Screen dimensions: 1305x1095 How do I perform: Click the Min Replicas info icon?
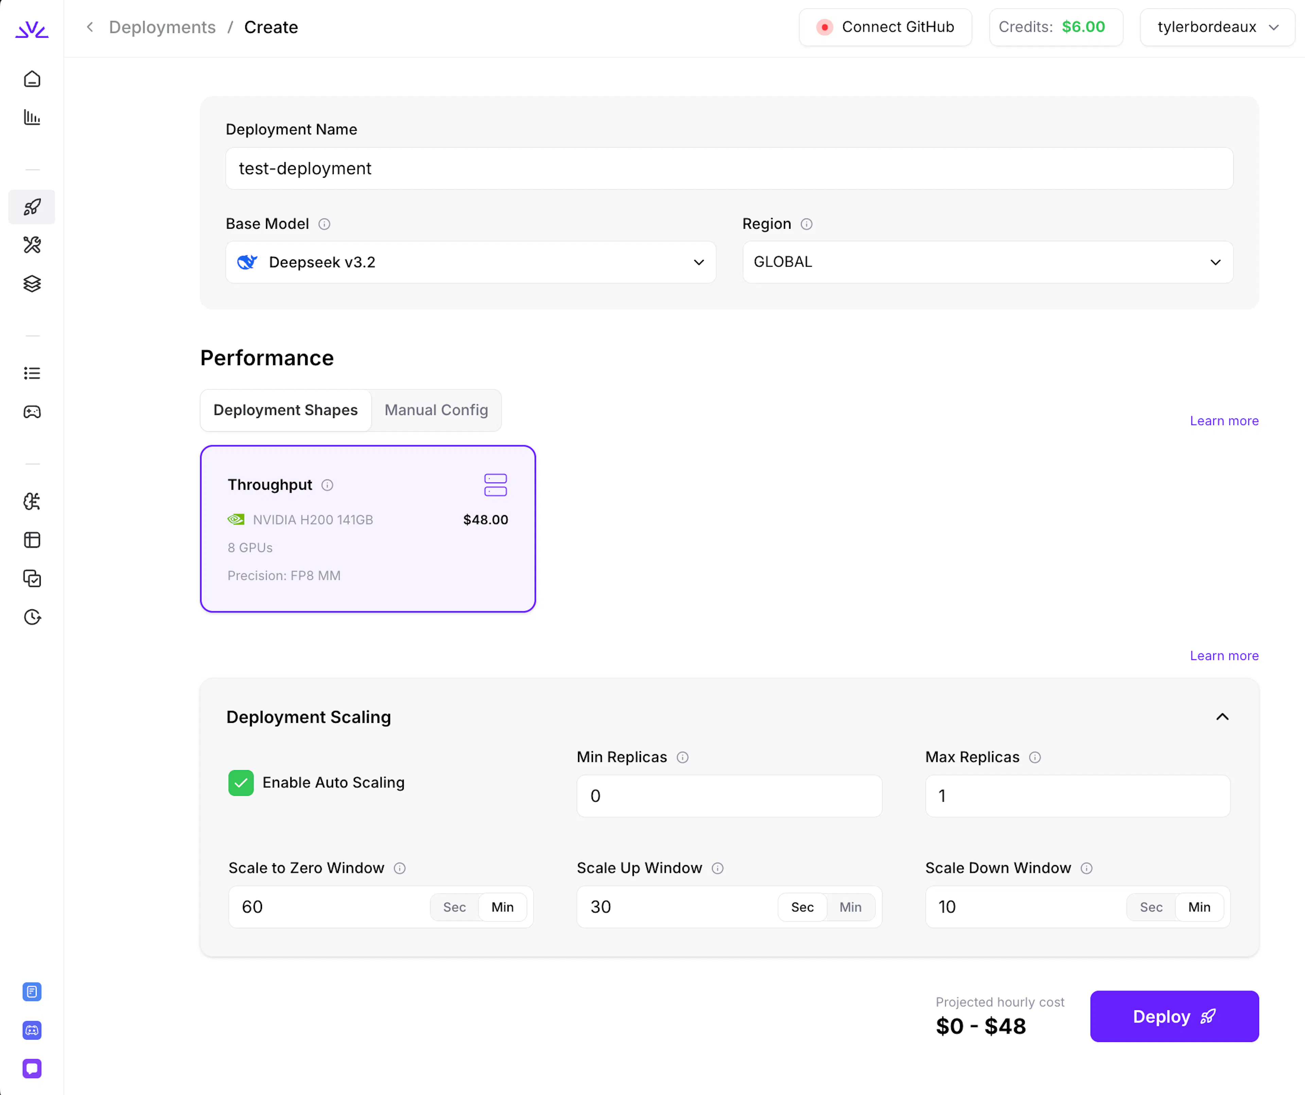pos(682,758)
